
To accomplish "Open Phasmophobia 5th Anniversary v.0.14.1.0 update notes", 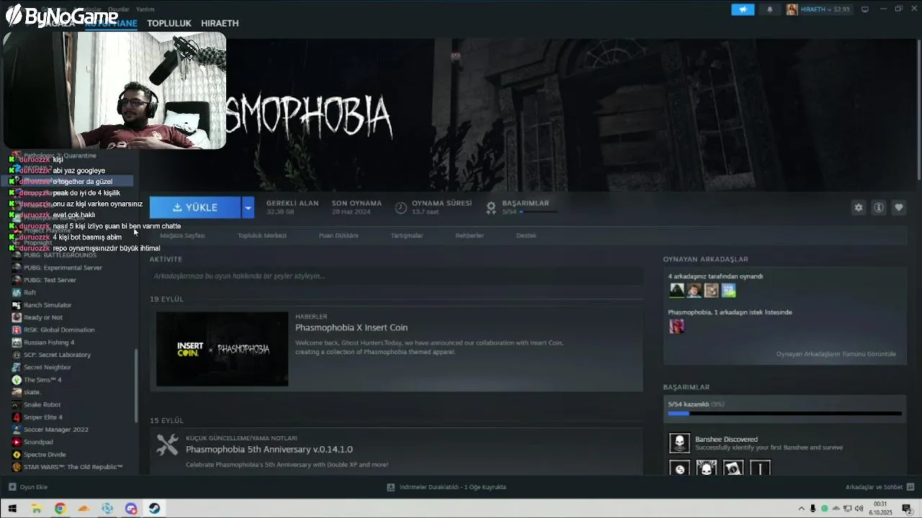I will (269, 449).
